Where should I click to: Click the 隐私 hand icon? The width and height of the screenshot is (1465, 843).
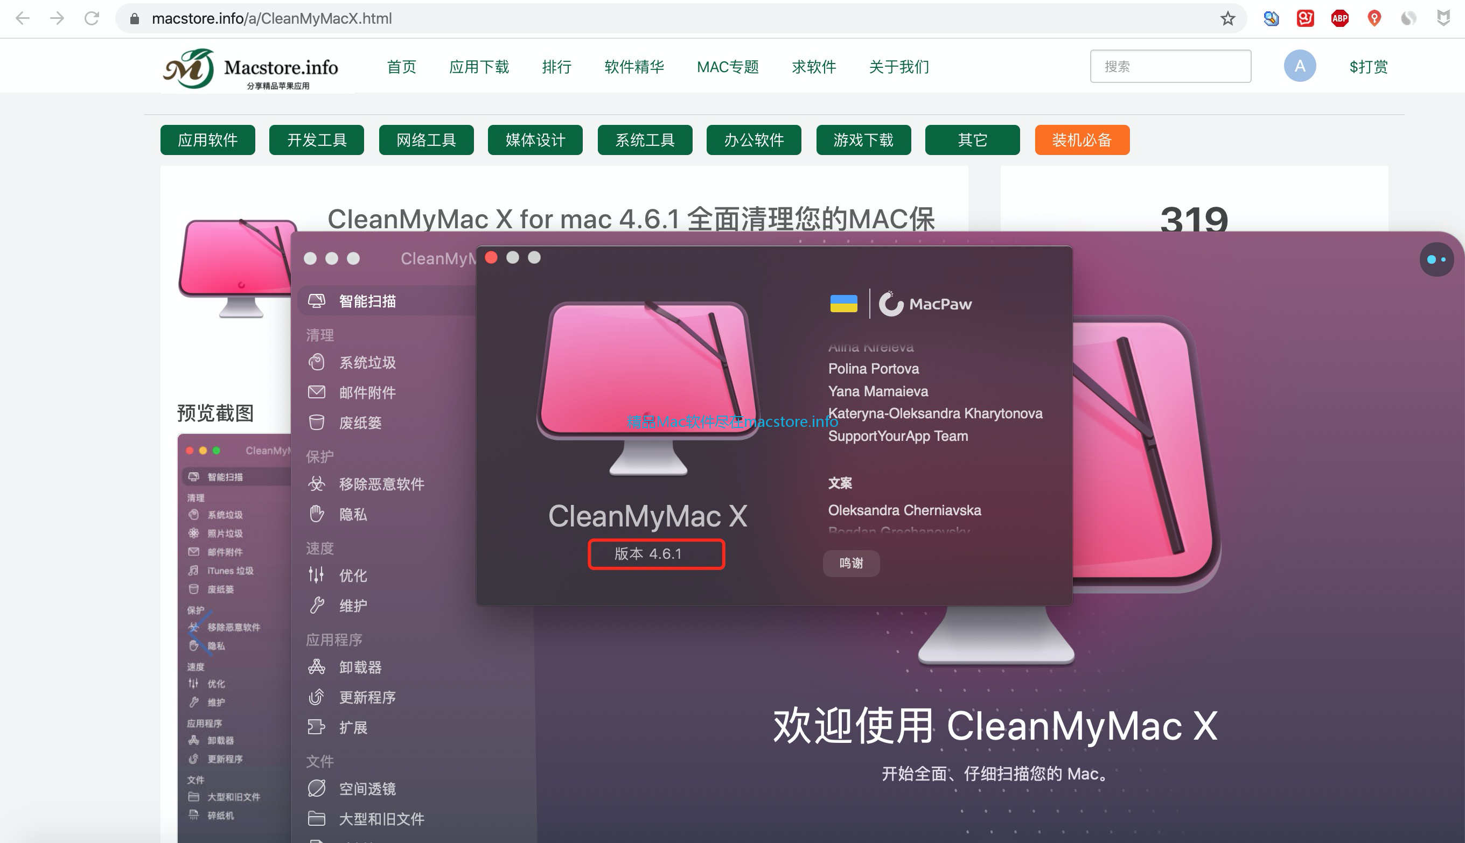[316, 514]
